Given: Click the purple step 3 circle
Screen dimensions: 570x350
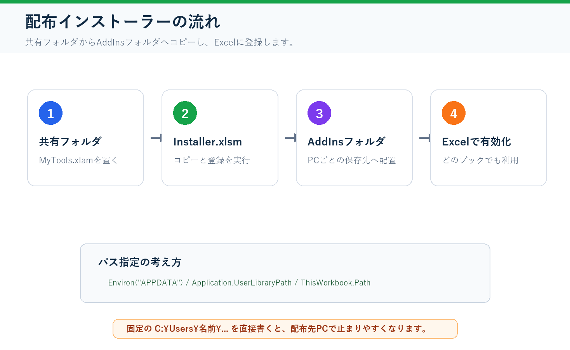Looking at the screenshot, I should pyautogui.click(x=319, y=113).
